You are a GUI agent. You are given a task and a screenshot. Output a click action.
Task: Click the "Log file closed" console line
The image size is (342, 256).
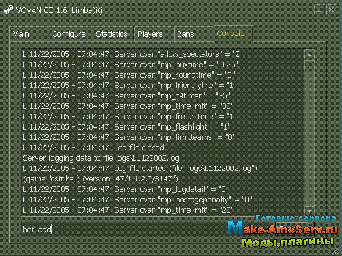(93, 148)
